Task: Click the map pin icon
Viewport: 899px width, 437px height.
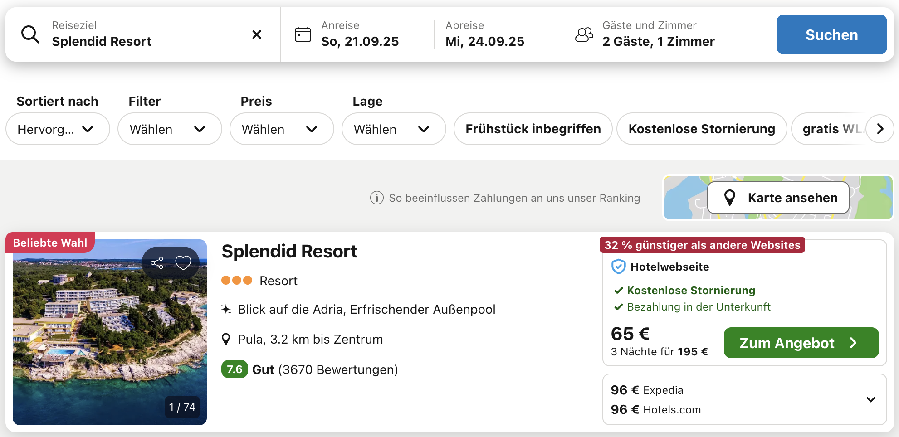Action: point(730,198)
